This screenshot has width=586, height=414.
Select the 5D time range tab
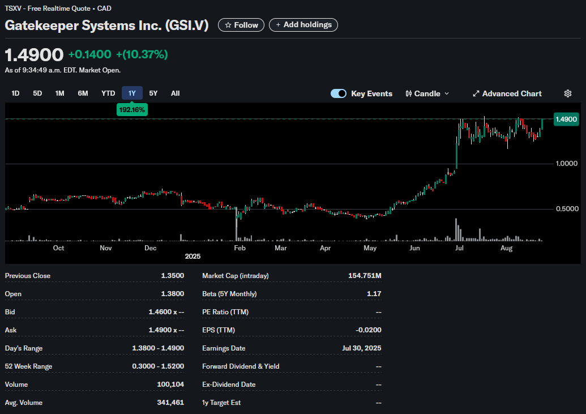[37, 93]
